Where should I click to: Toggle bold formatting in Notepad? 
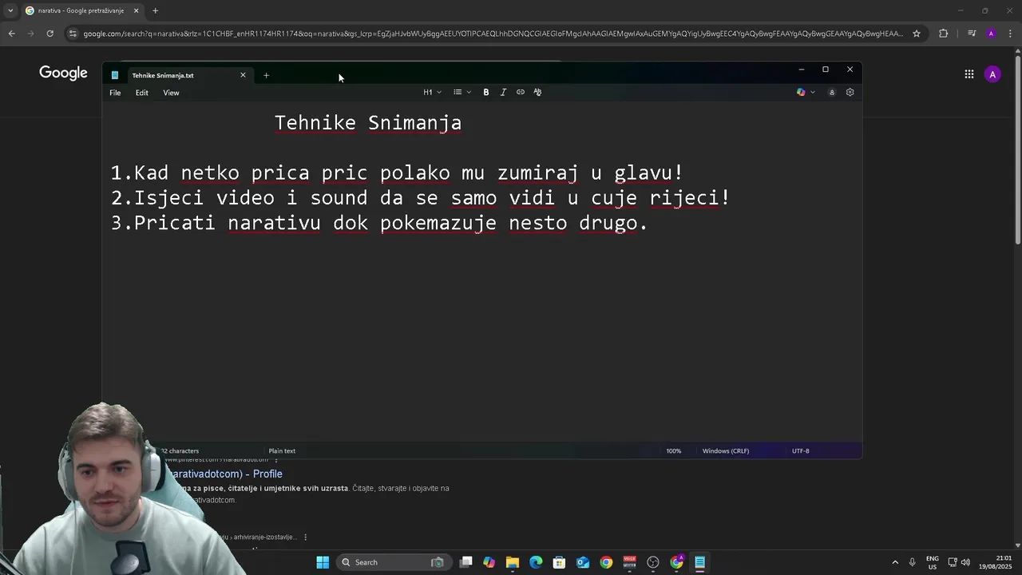[485, 92]
